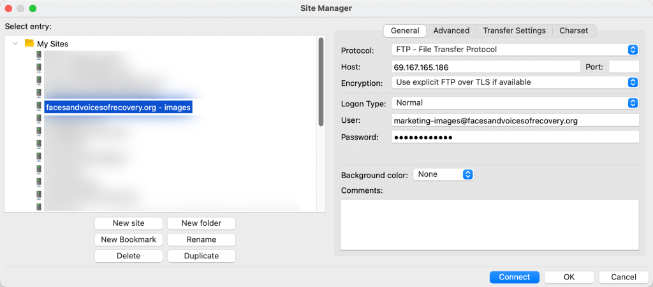653x287 pixels.
Task: Select facesandvoicesofrecovery.org - images site entry
Action: 118,108
